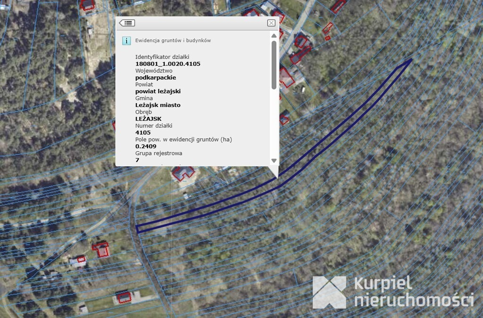The height and width of the screenshot is (318, 483).
Task: Click the 'powiat leżajski' value
Action: 158,91
